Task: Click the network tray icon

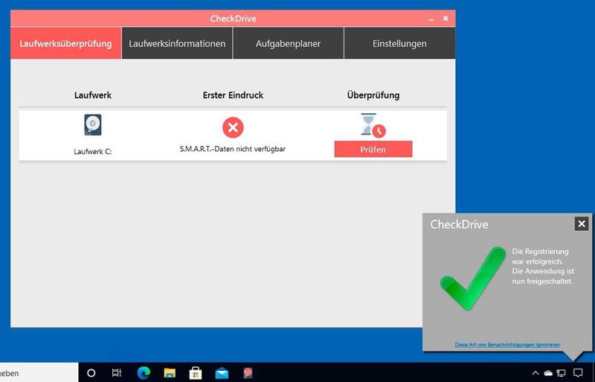Action: click(562, 373)
